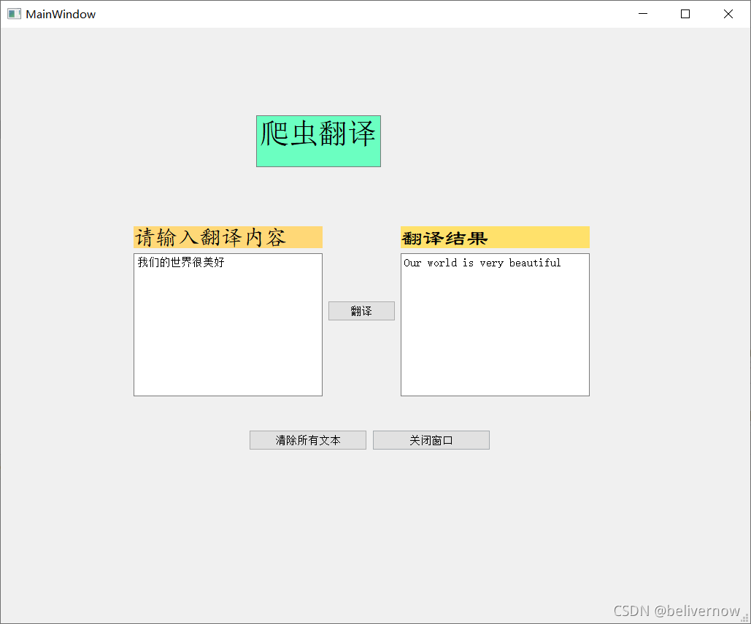This screenshot has height=624, width=751.
Task: Click the yellow 翻译结果 header label
Action: pyautogui.click(x=495, y=236)
